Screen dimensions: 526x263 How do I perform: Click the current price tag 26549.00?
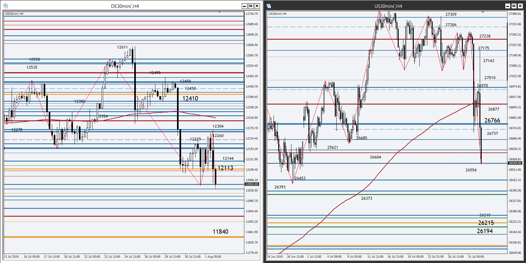coord(515,163)
